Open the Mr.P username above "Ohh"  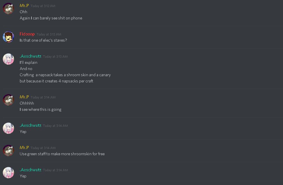click(24, 6)
